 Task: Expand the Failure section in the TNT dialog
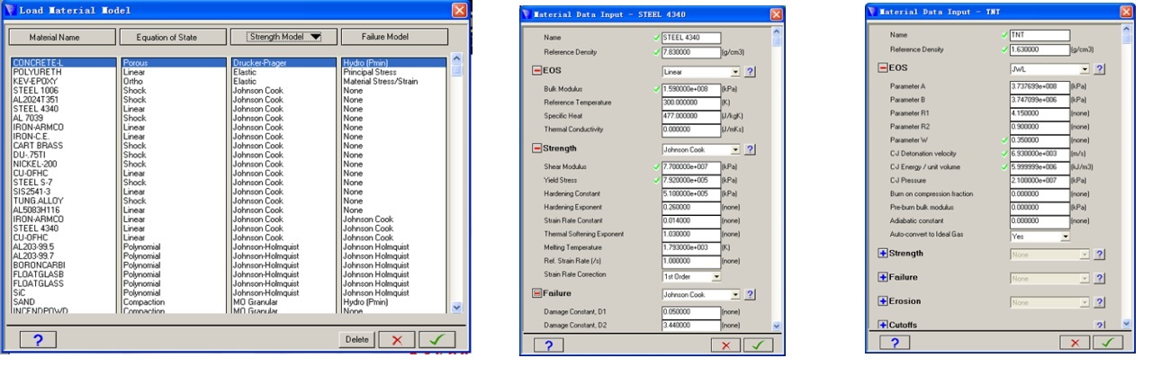pos(883,278)
